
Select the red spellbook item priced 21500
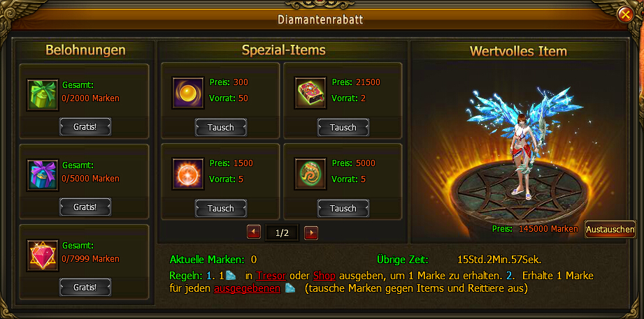coord(310,93)
